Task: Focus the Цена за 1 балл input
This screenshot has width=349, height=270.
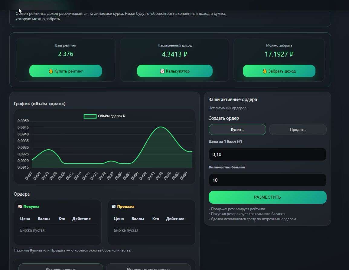Action: (x=268, y=155)
